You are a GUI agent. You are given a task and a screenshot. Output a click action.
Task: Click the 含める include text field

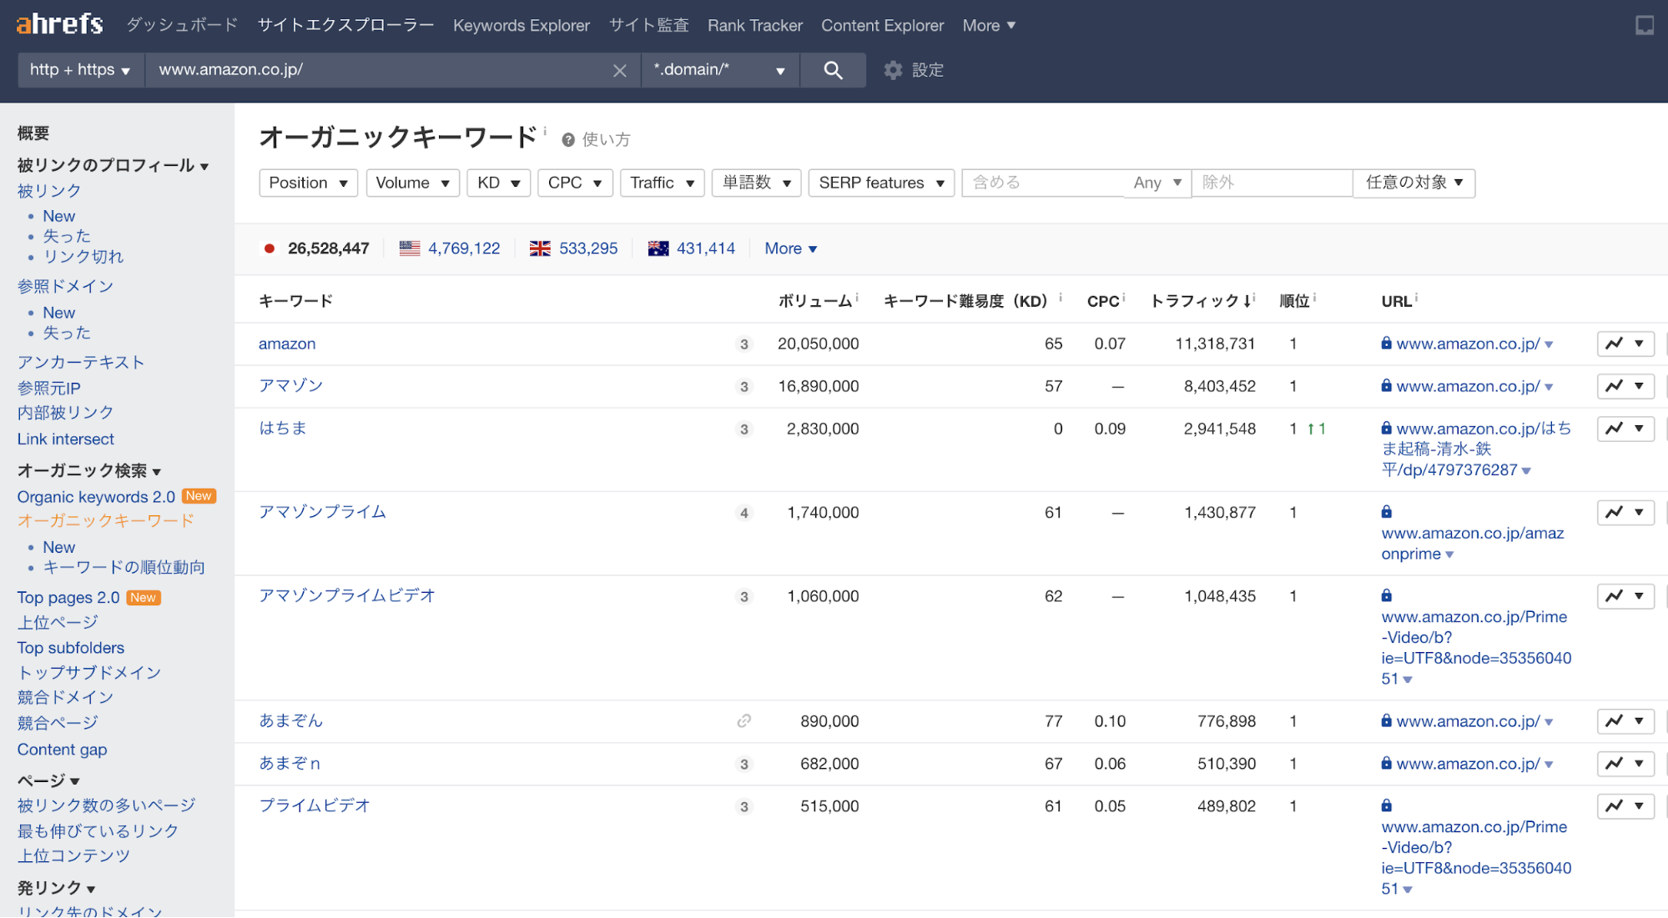[1043, 183]
